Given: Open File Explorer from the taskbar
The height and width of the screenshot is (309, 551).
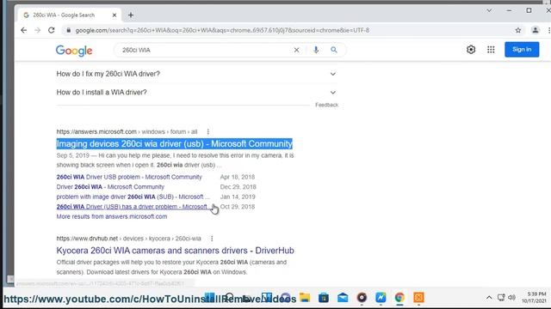Looking at the screenshot, I should [x=305, y=298].
